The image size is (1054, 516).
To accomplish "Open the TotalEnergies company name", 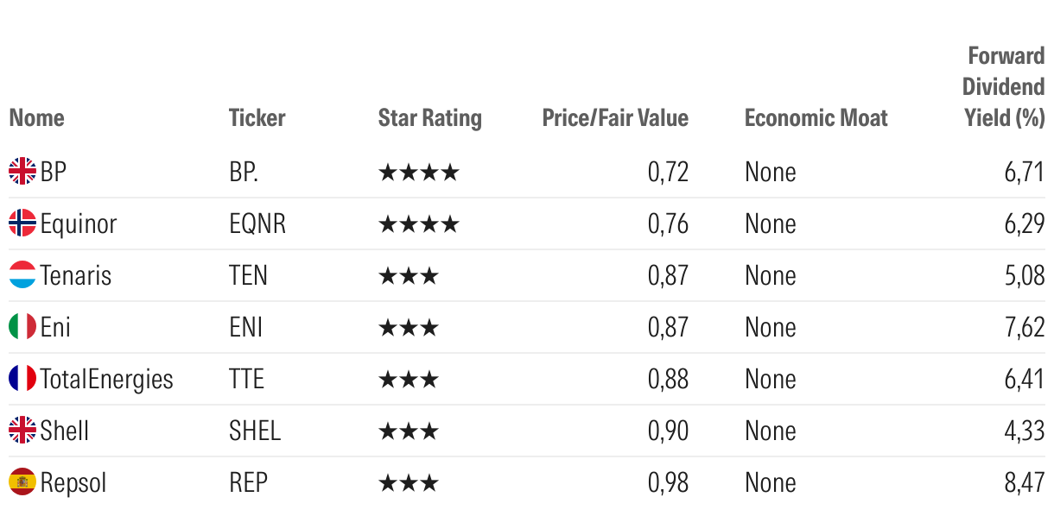I will click(106, 380).
